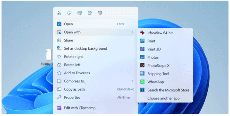
Task: Click Choose another app
Action: [x=165, y=98]
